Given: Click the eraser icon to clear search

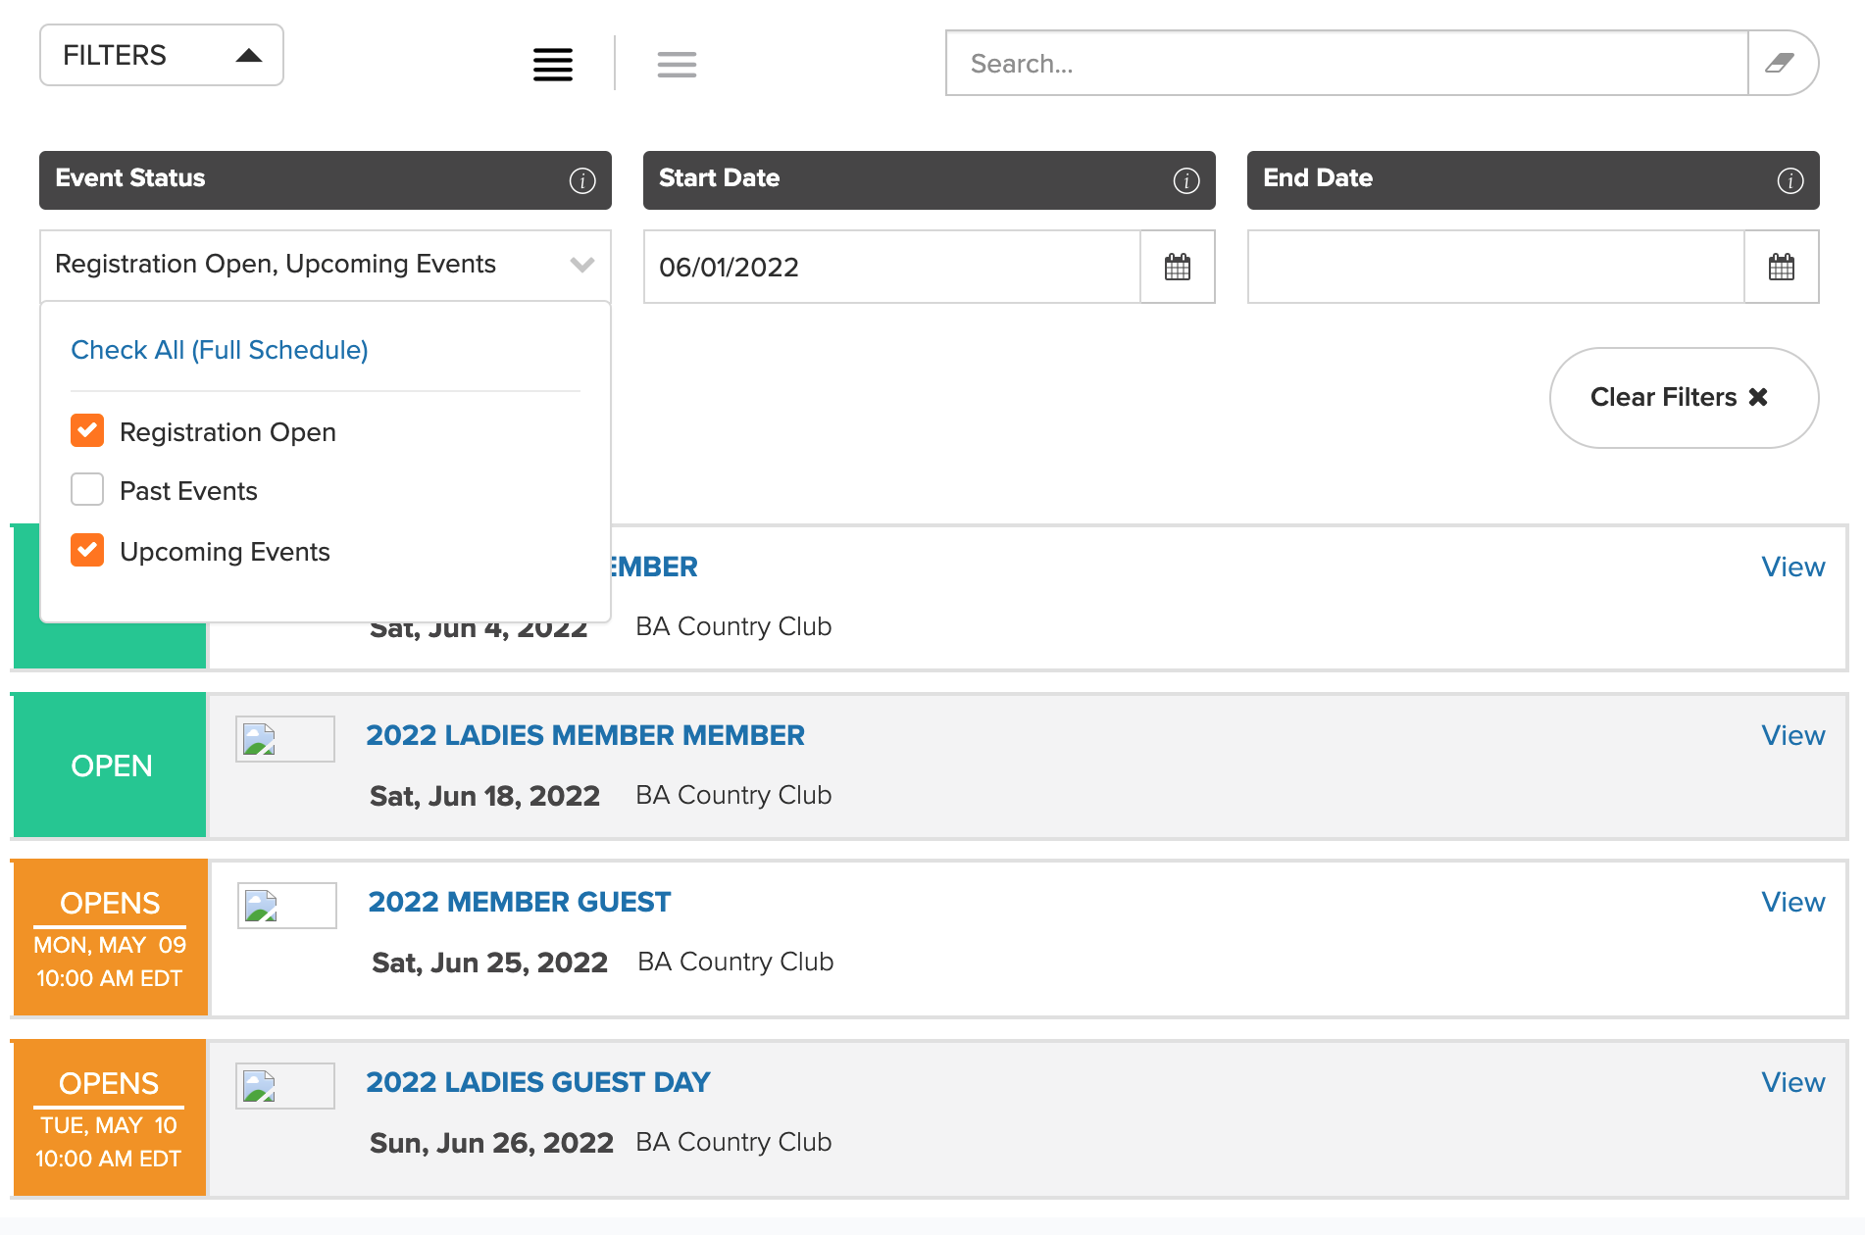Looking at the screenshot, I should tap(1780, 64).
